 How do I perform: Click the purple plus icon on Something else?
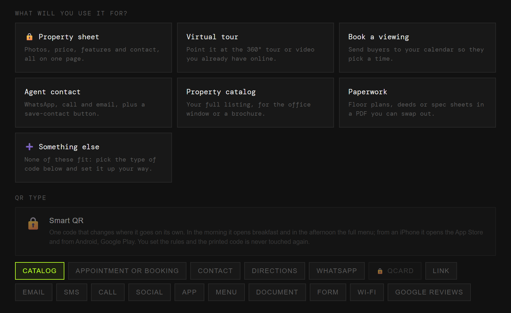click(x=30, y=147)
